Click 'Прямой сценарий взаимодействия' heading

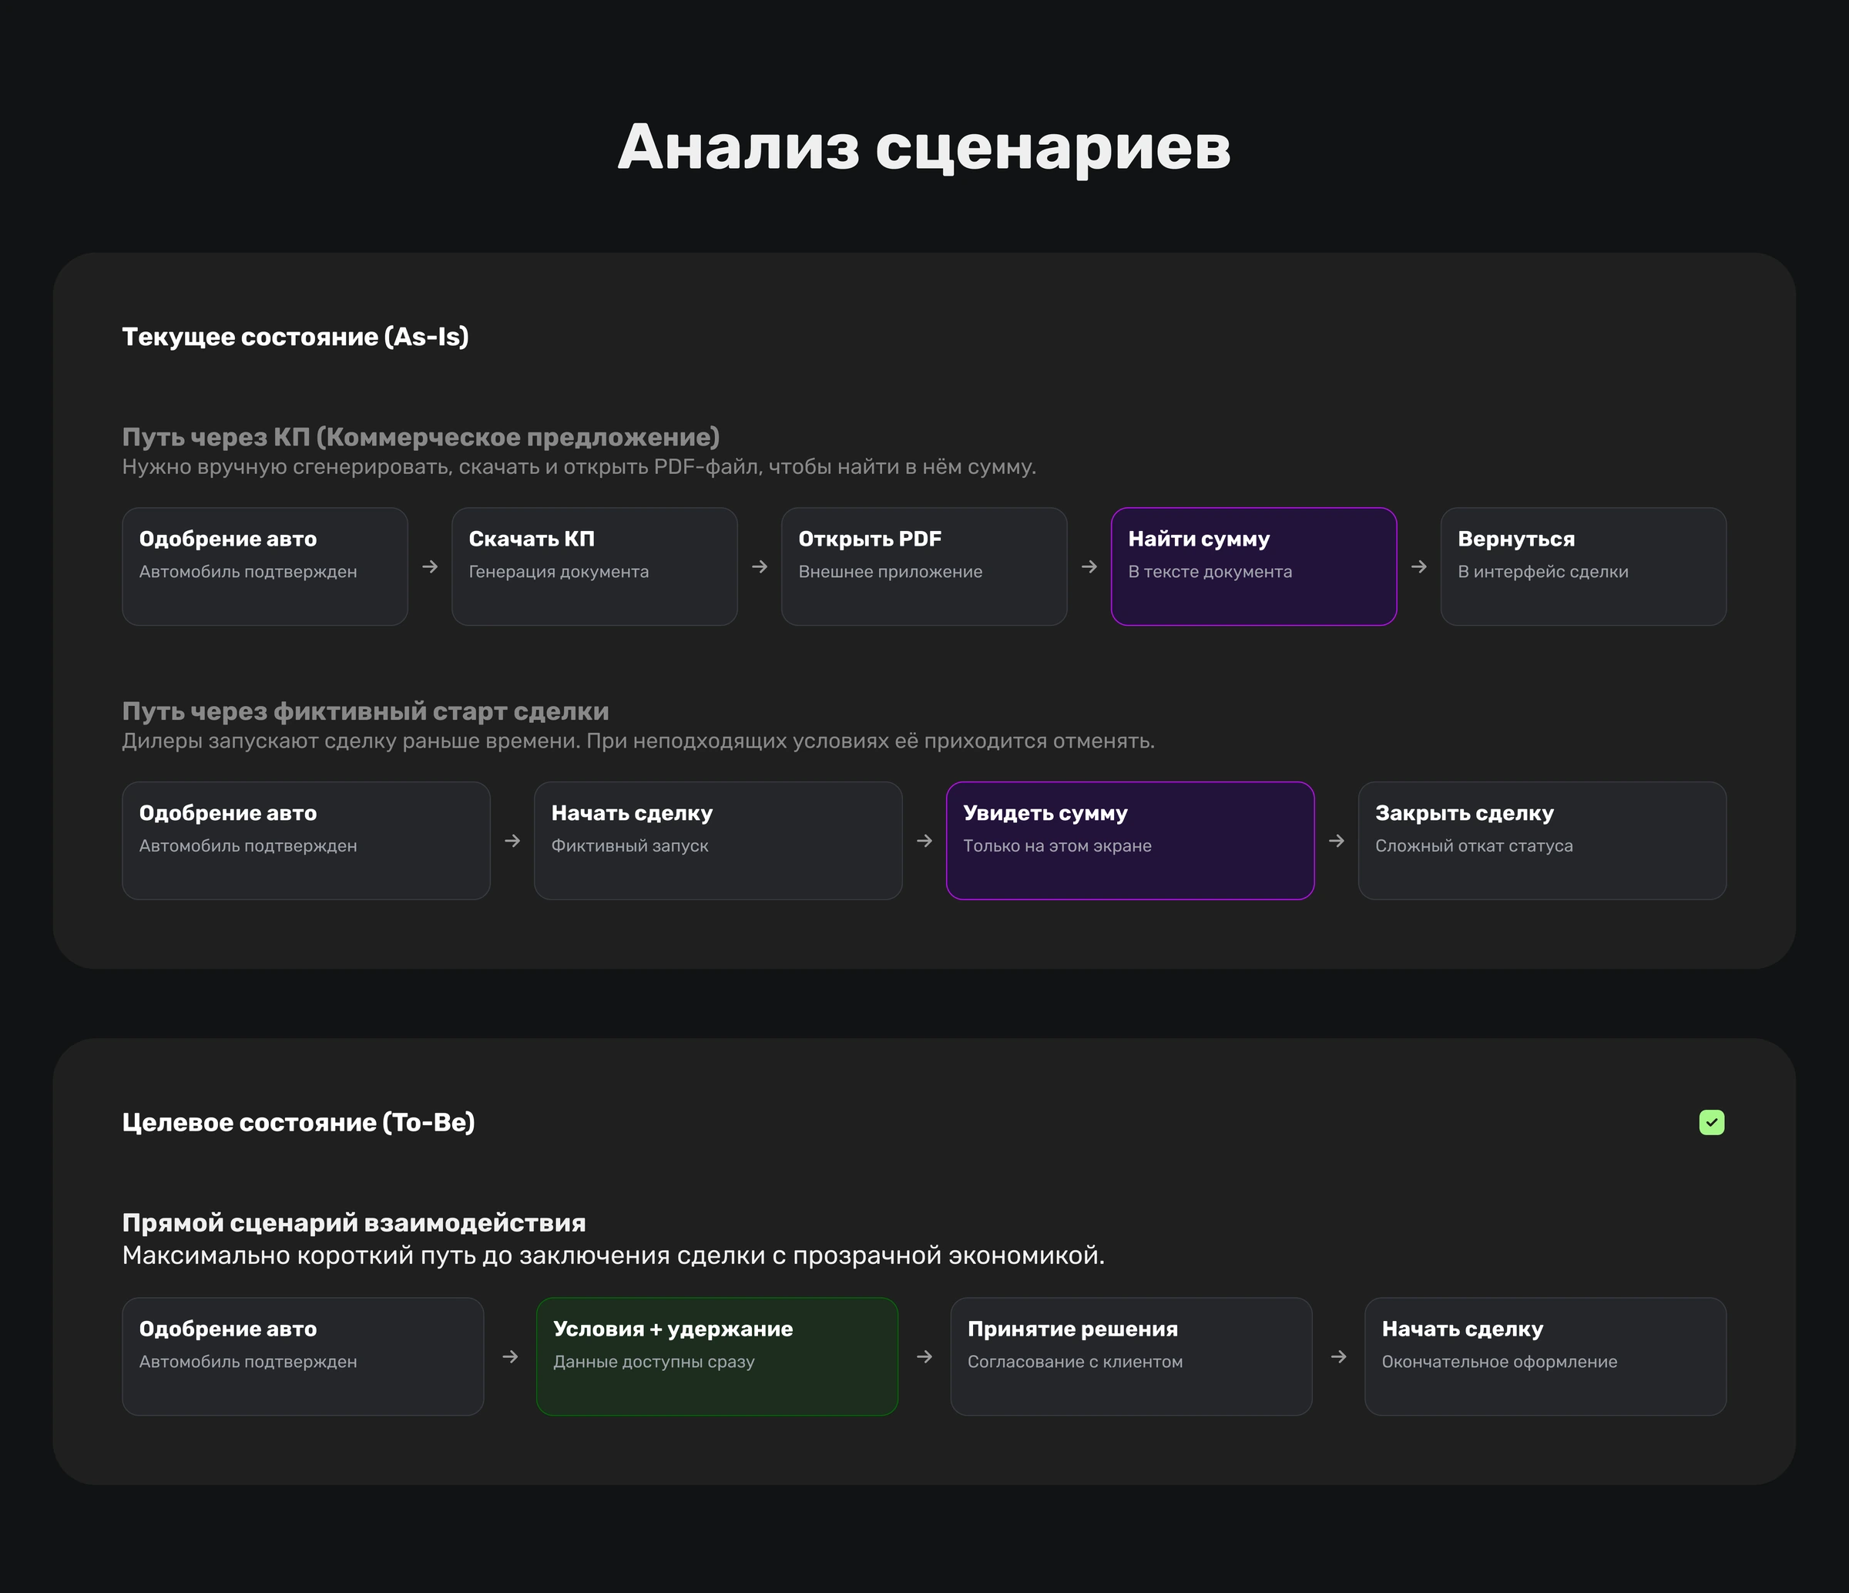click(x=354, y=1222)
